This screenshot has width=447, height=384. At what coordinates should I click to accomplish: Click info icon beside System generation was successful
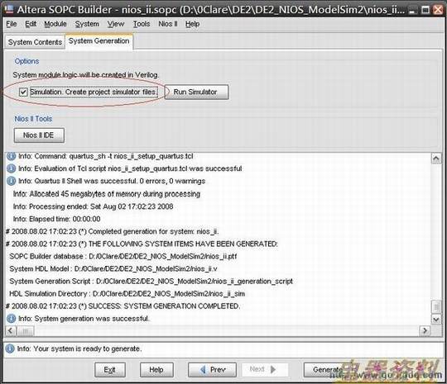point(11,318)
